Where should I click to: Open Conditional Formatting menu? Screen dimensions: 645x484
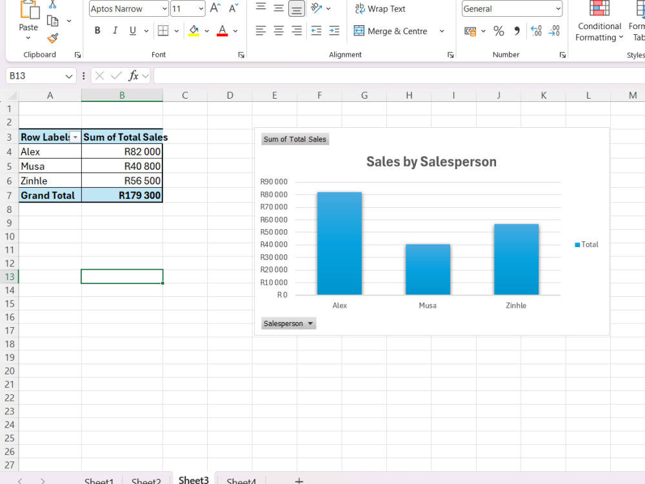[x=599, y=21]
